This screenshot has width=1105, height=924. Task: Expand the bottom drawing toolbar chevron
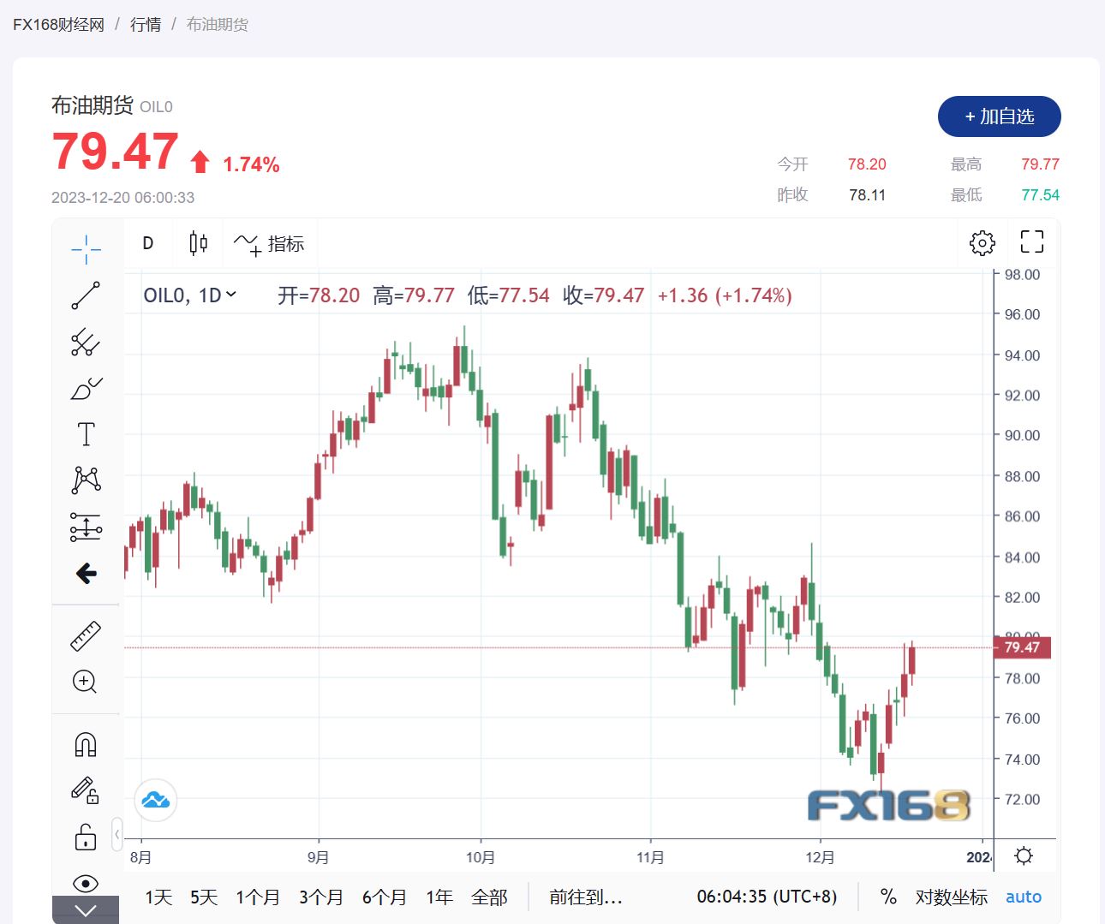pyautogui.click(x=86, y=910)
